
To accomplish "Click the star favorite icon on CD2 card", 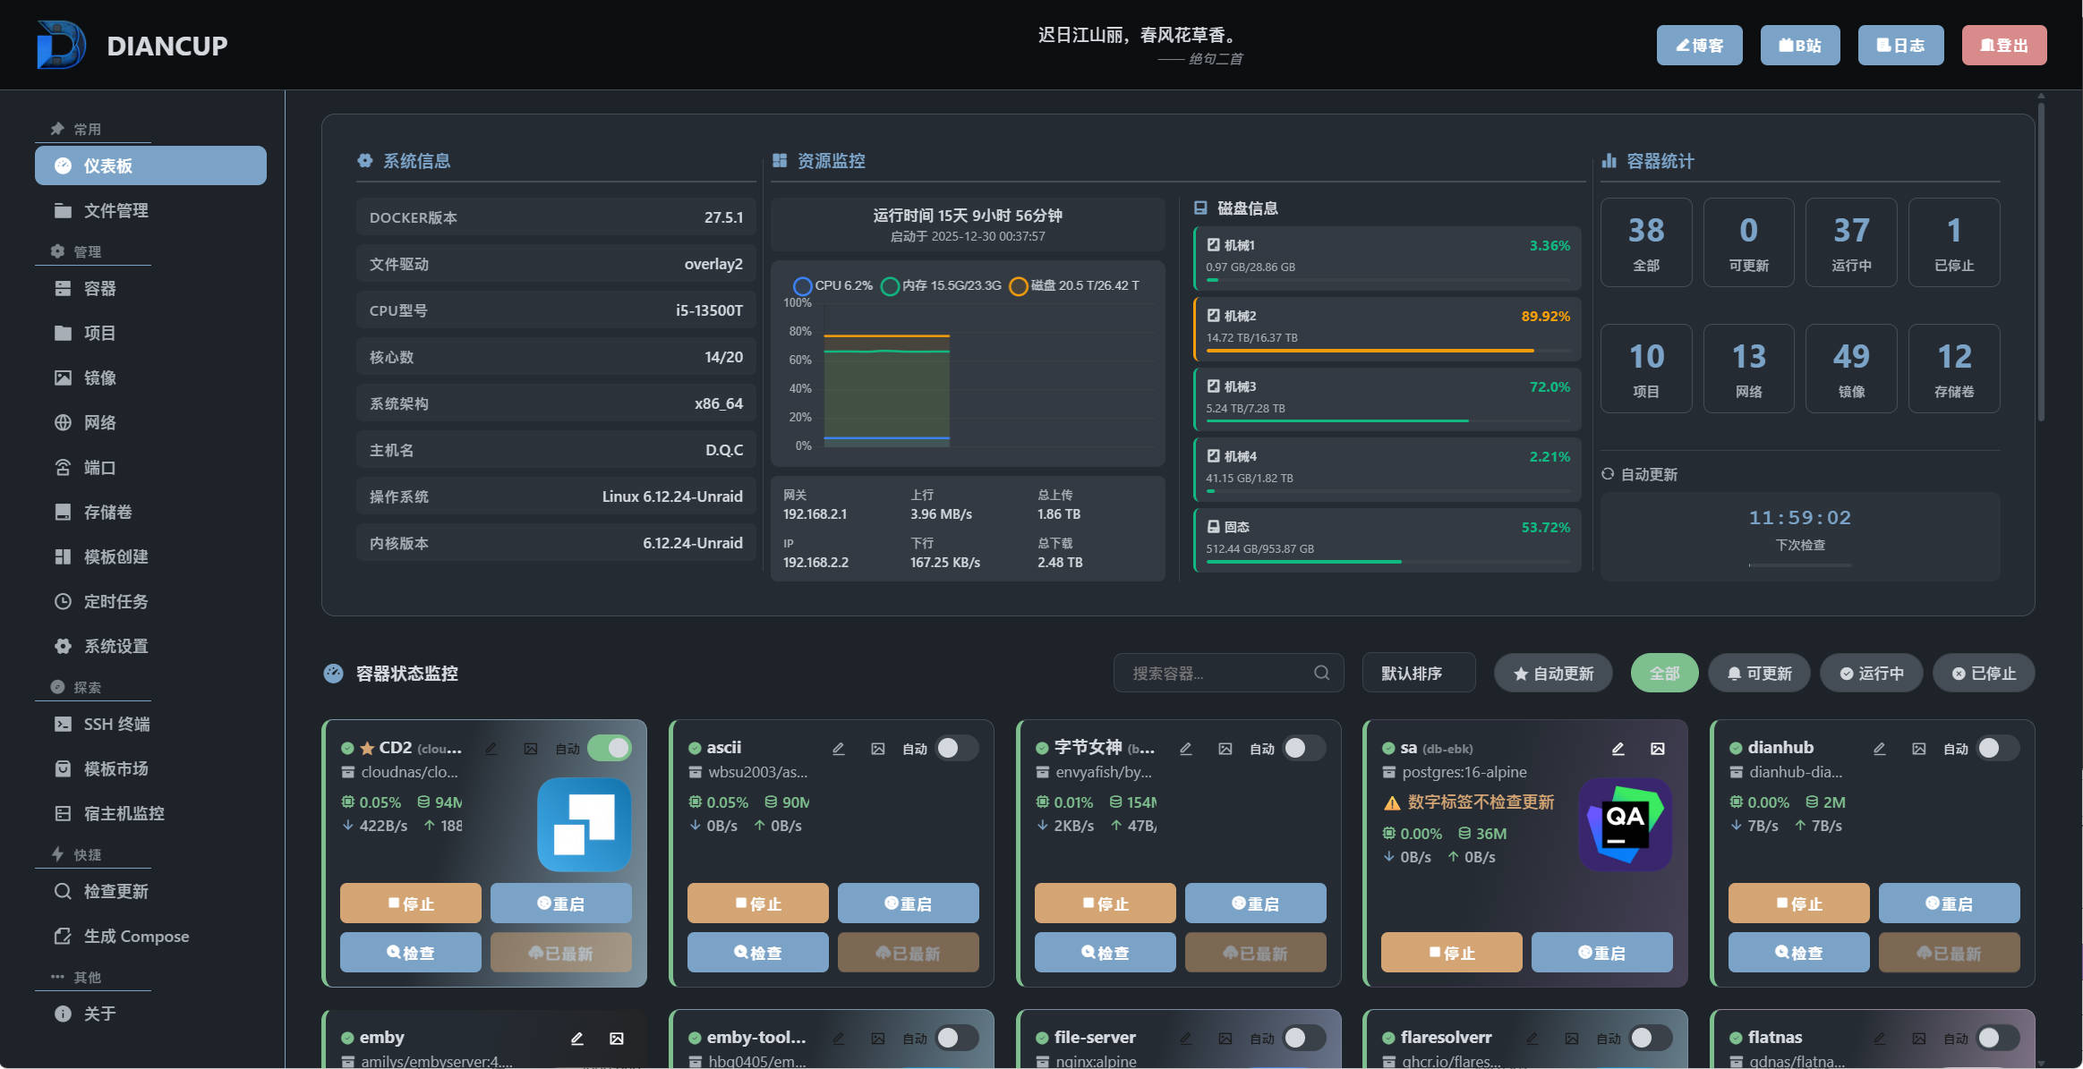I will pyautogui.click(x=367, y=749).
